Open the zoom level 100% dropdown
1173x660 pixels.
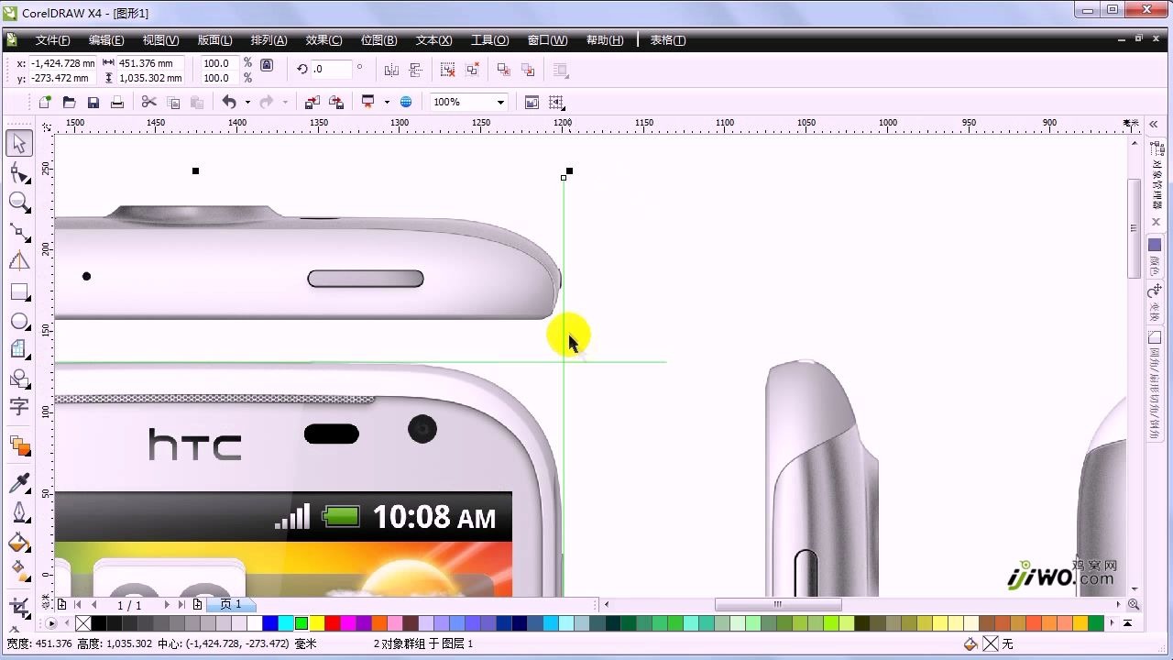(x=500, y=102)
